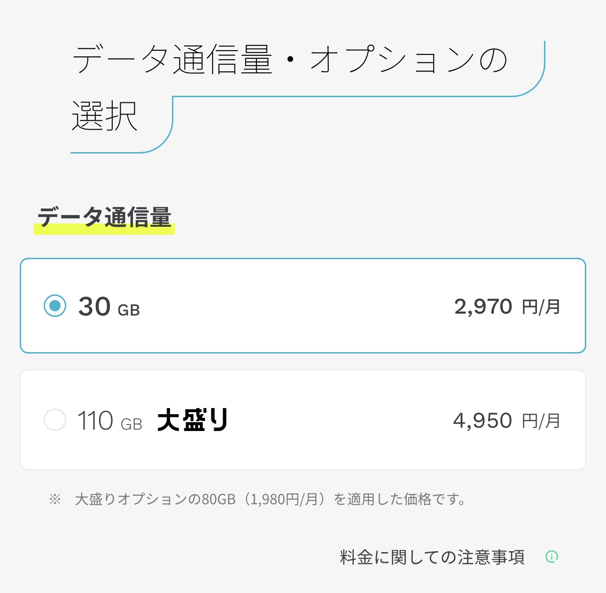Choose the 30 GB plan card
This screenshot has width=606, height=593.
coord(303,306)
